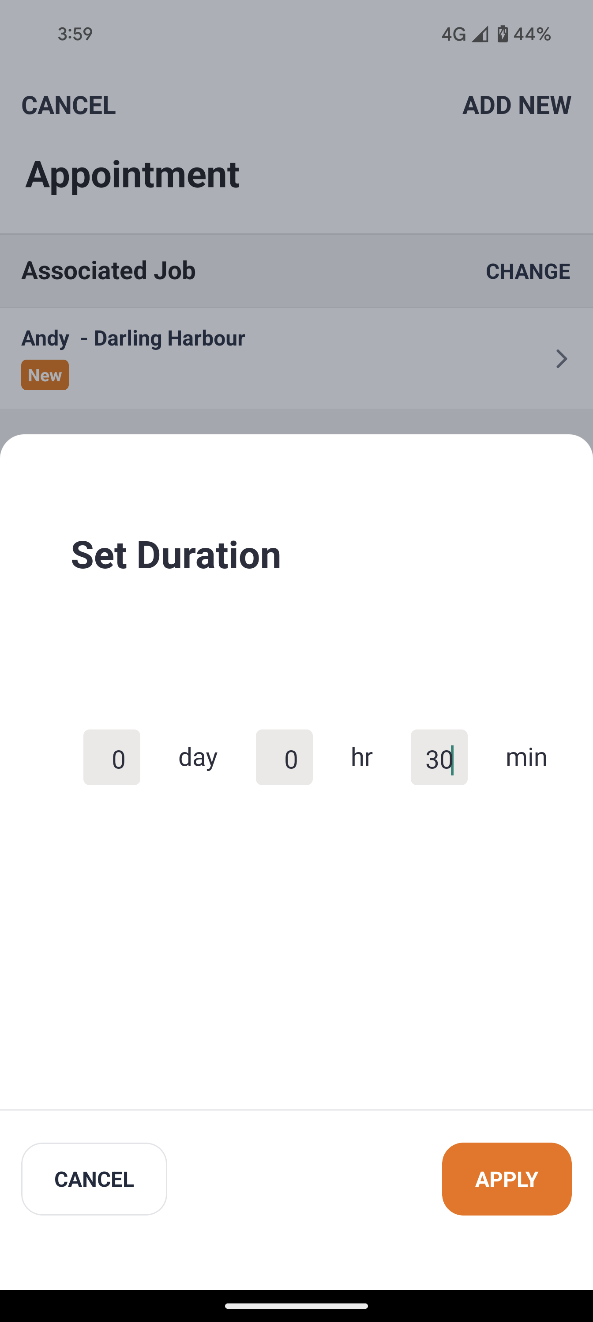593x1322 pixels.
Task: Tap the Andy - Darling Harbour job name
Action: click(x=133, y=338)
